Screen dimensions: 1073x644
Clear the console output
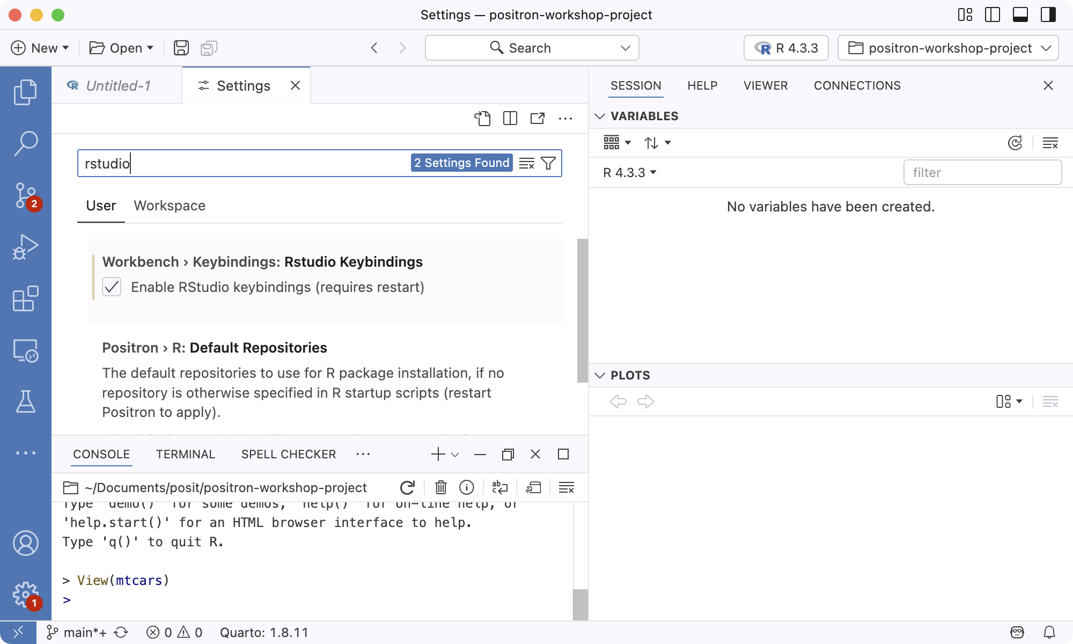tap(566, 487)
